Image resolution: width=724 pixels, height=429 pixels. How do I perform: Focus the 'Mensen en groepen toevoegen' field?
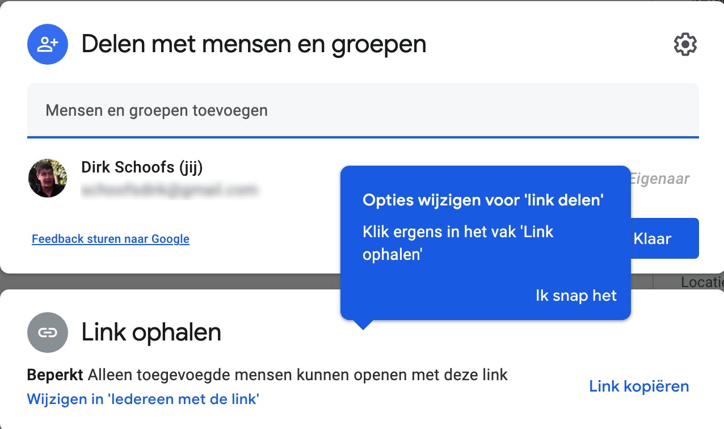[363, 110]
